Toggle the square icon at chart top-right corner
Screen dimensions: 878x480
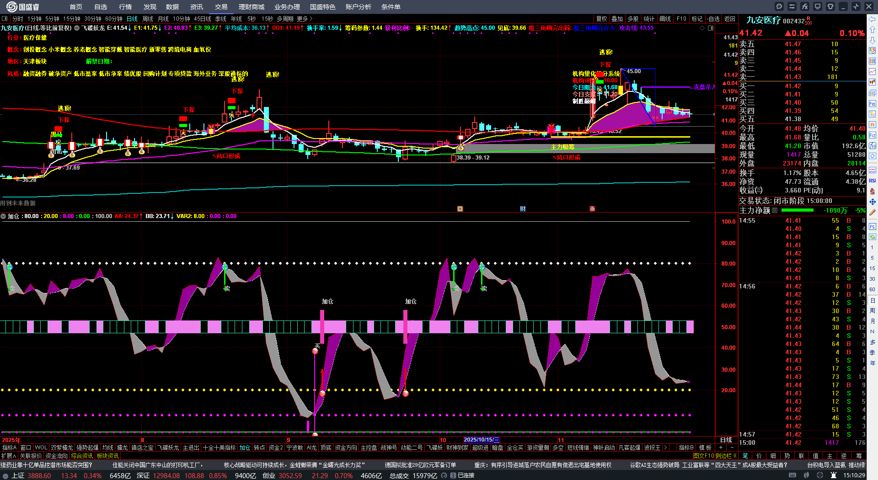point(711,28)
